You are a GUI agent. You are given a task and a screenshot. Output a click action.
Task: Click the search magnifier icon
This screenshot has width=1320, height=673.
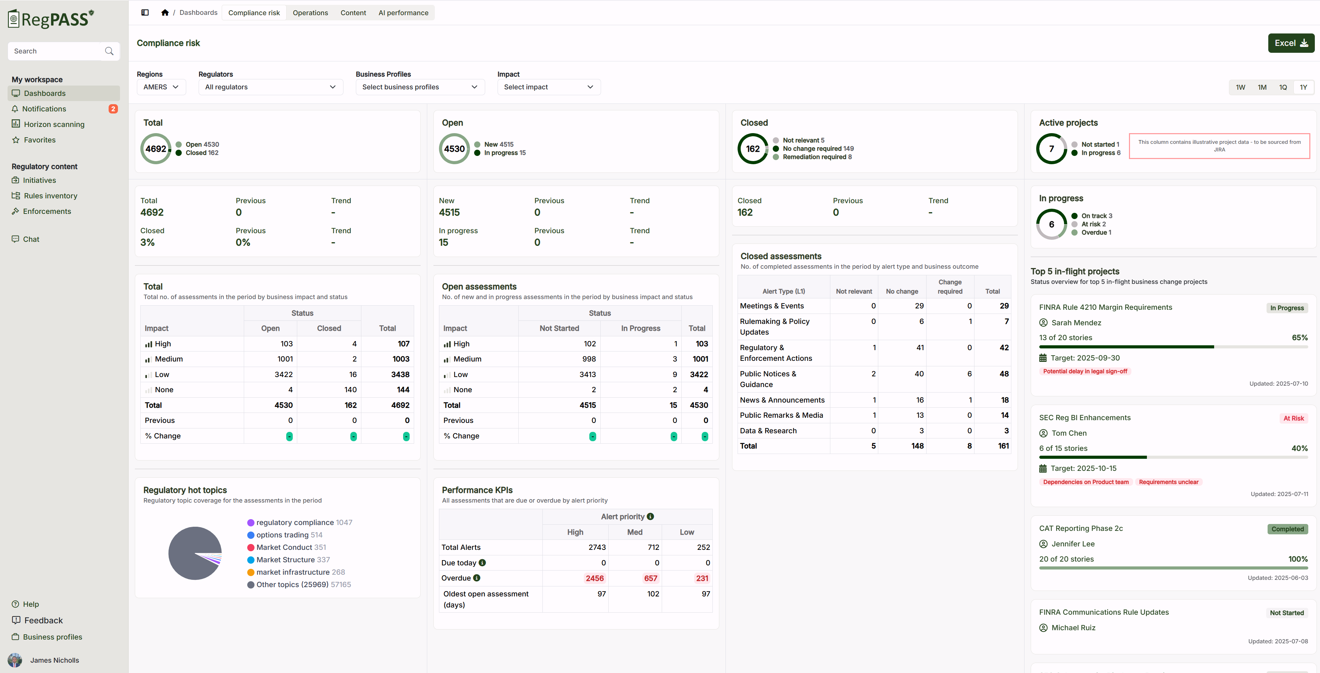coord(109,51)
